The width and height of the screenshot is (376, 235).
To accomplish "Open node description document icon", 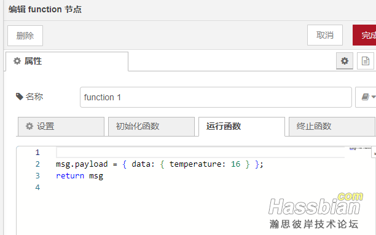I will pos(366,61).
